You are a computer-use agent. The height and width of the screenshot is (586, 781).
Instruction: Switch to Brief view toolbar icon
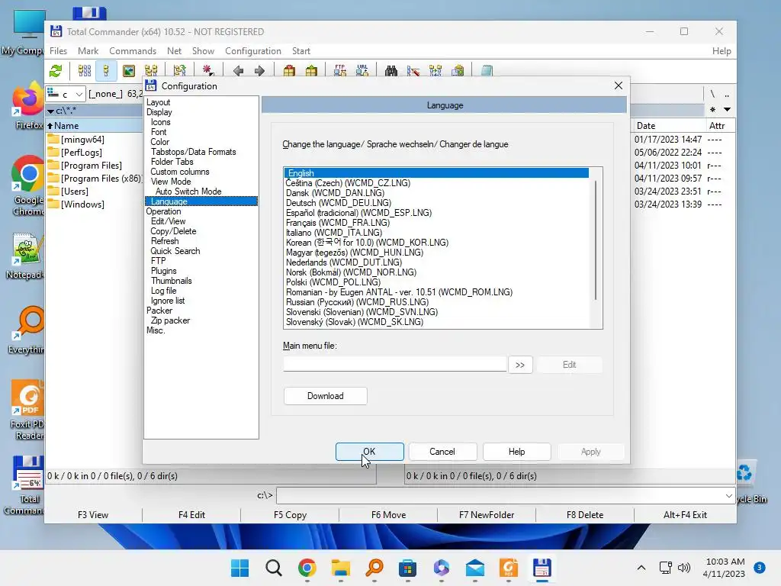85,71
